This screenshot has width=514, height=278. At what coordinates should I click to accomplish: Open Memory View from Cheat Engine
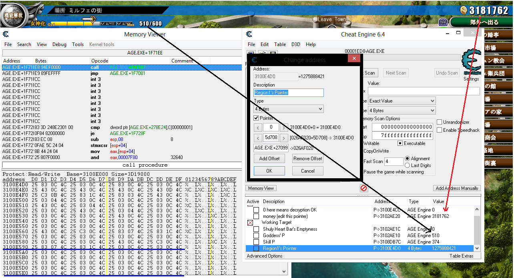[x=261, y=188]
